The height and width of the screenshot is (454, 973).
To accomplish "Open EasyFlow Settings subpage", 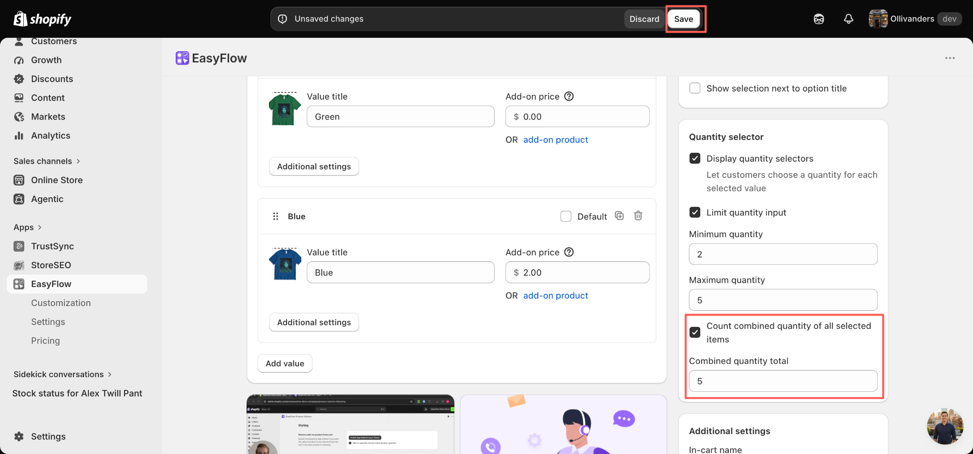I will coord(48,322).
